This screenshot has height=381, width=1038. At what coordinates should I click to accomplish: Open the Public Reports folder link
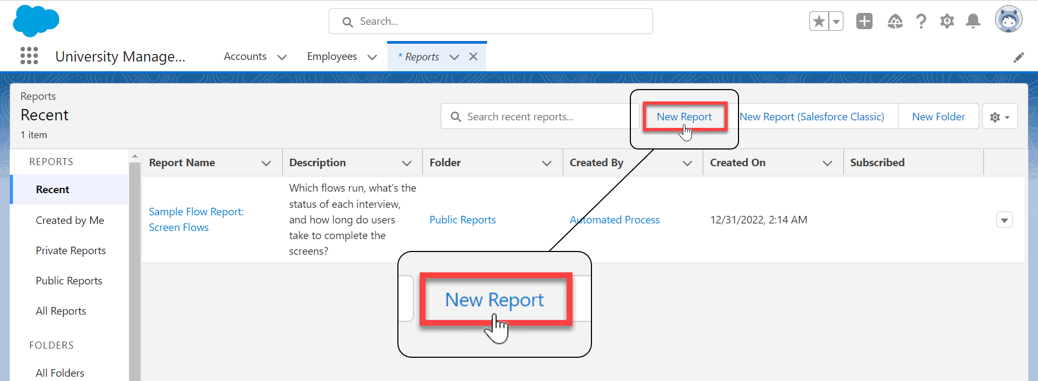pos(462,220)
